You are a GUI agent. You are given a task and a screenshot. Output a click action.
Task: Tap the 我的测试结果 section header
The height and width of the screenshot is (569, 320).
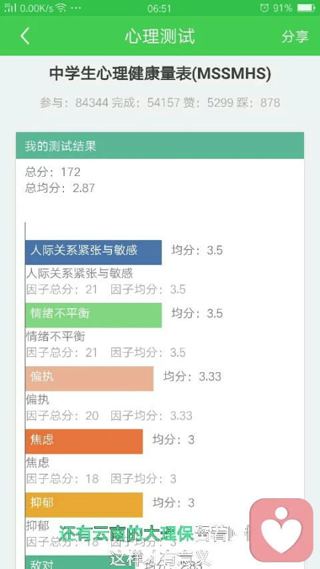[160, 145]
